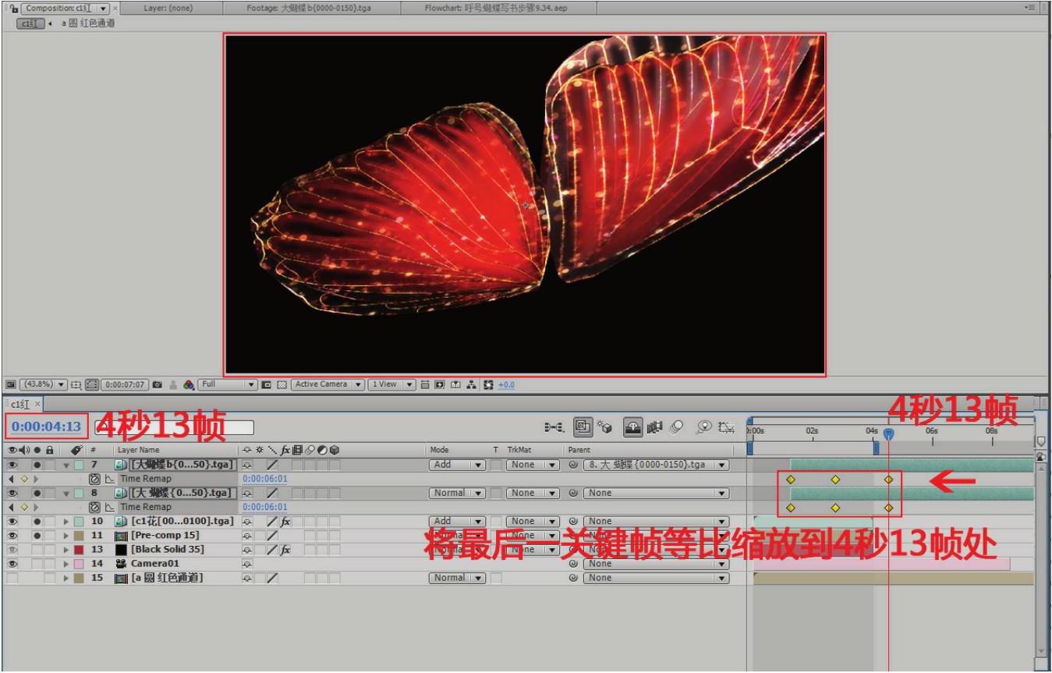Viewport: 1052px width, 673px height.
Task: Enable visibility for a 圆 红色通道 layer
Action: click(x=11, y=578)
